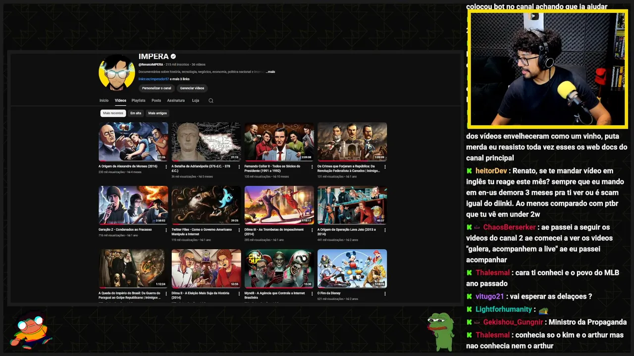Open options menu for A Origem de Alexandre de Moraes
Image resolution: width=634 pixels, height=356 pixels.
(166, 167)
